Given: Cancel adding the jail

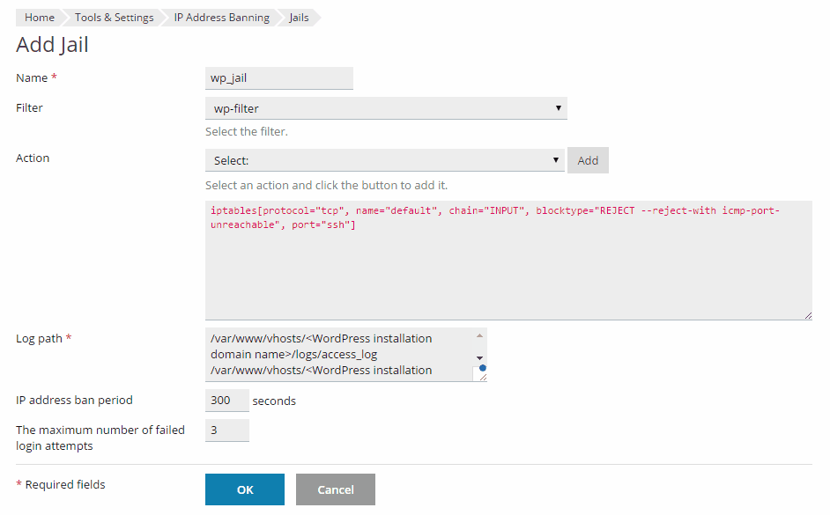Looking at the screenshot, I should pos(335,489).
